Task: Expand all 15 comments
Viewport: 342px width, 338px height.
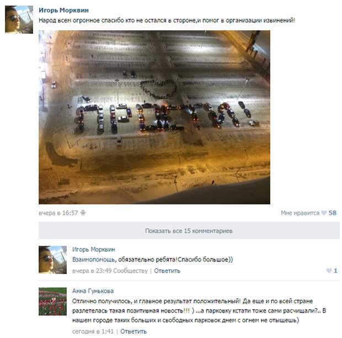Action: [x=189, y=230]
